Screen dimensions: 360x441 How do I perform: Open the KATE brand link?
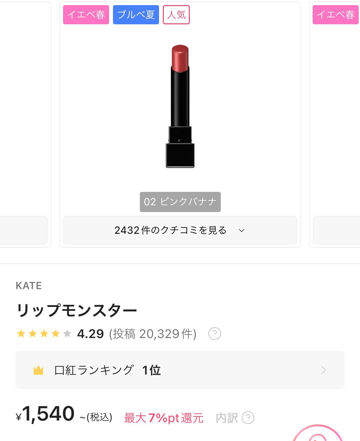[29, 286]
